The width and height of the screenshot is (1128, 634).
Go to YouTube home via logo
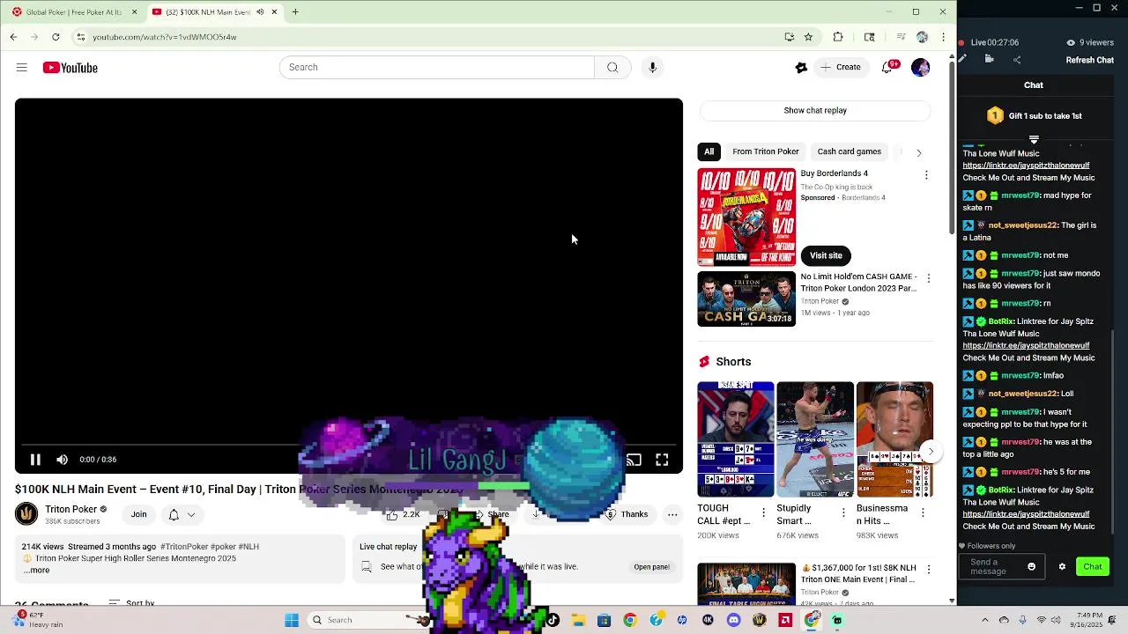[70, 68]
